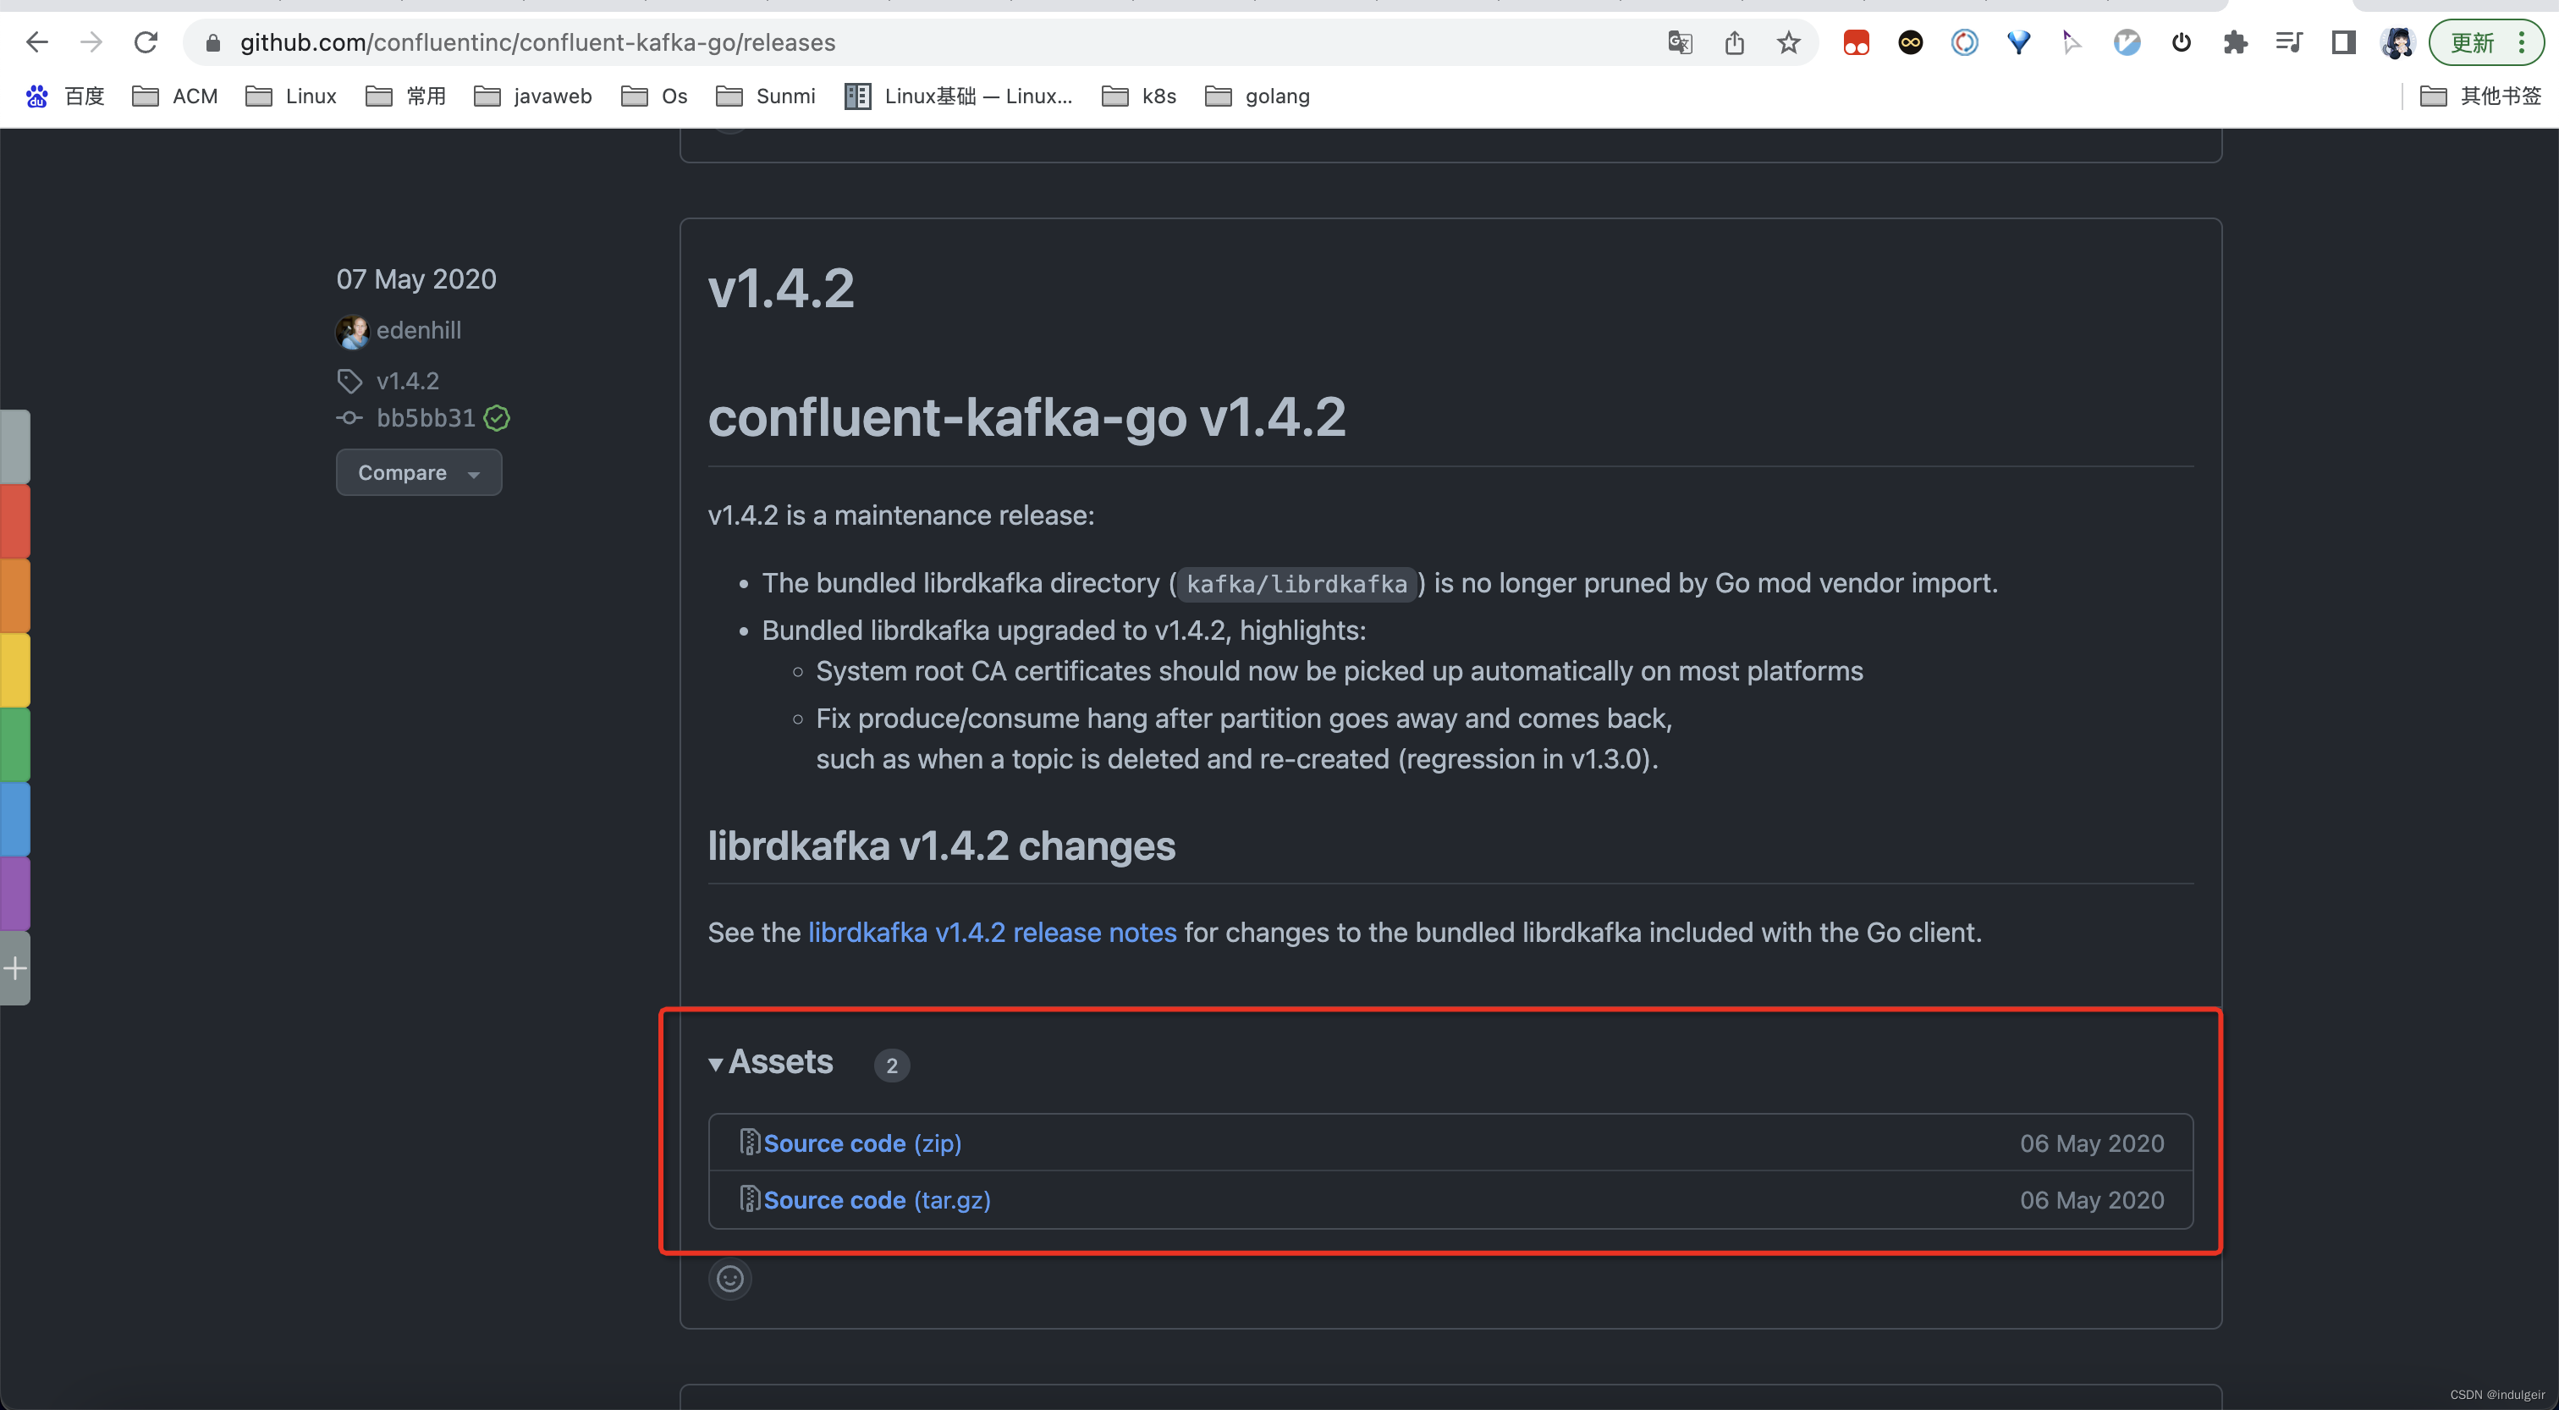Open the golang bookmarks folder
This screenshot has width=2559, height=1410.
pyautogui.click(x=1257, y=96)
